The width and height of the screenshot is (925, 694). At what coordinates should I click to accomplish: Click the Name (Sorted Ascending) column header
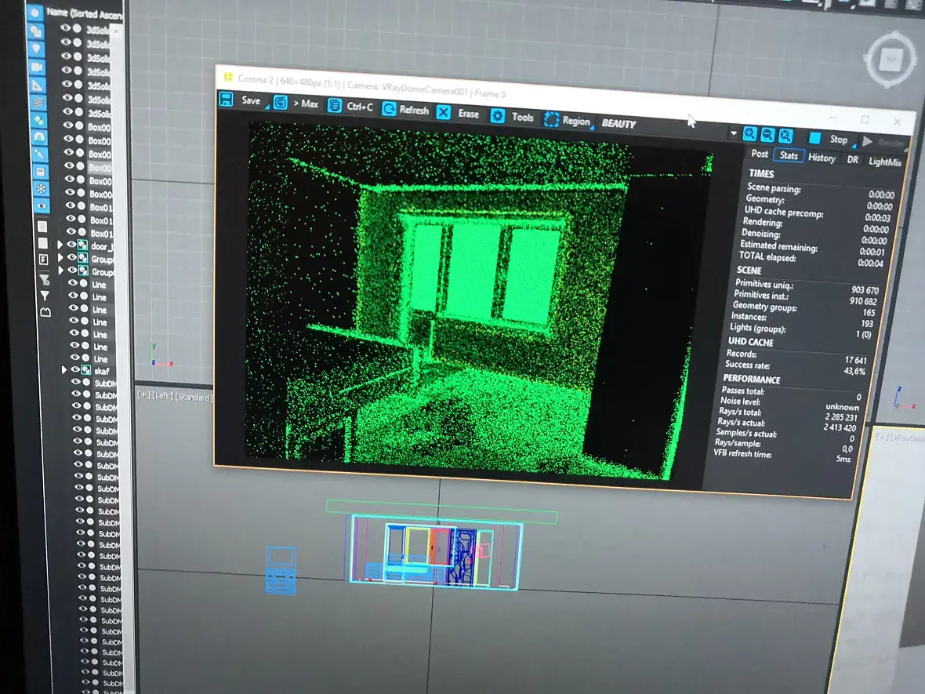(x=85, y=13)
